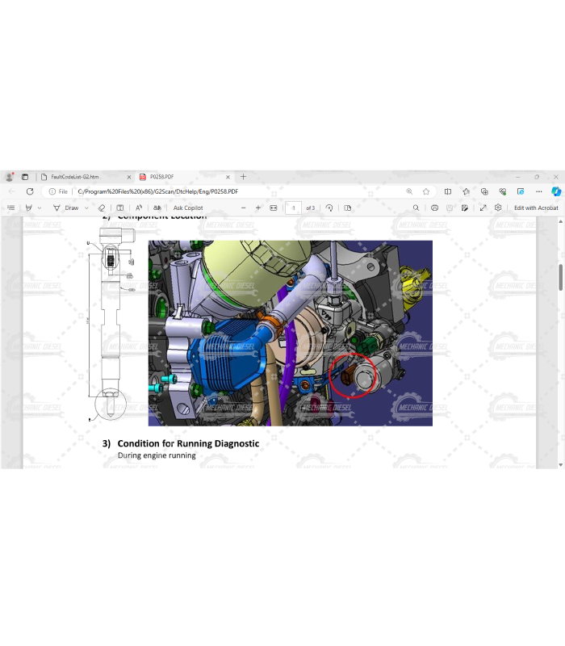This screenshot has height=646, width=565.
Task: Toggle the table of contents sidebar
Action: click(11, 208)
